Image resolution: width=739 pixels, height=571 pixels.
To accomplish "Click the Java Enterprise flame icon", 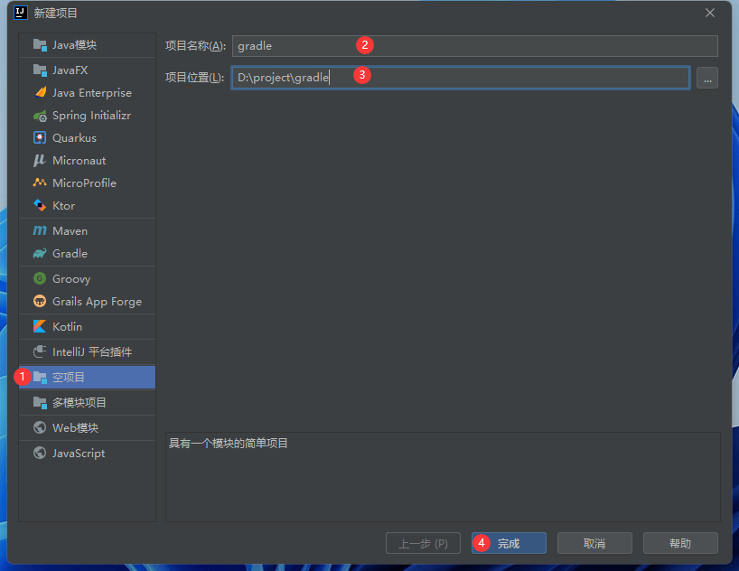I will [x=40, y=92].
